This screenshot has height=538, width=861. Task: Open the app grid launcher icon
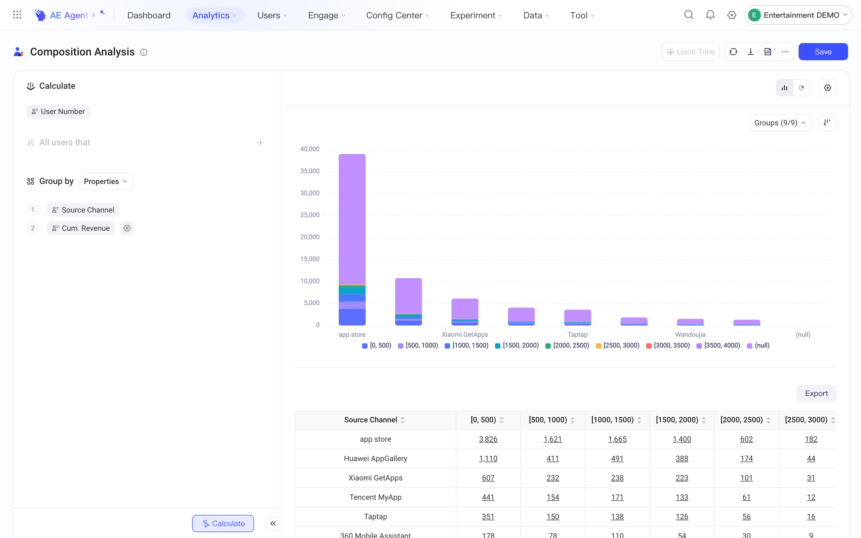(17, 15)
